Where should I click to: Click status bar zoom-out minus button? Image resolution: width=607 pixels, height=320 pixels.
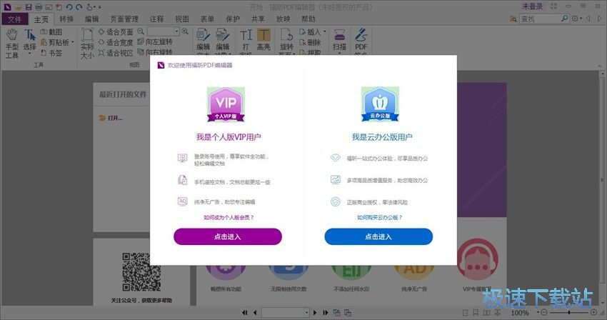[x=544, y=312]
